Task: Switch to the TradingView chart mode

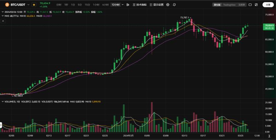Action: 229,5
